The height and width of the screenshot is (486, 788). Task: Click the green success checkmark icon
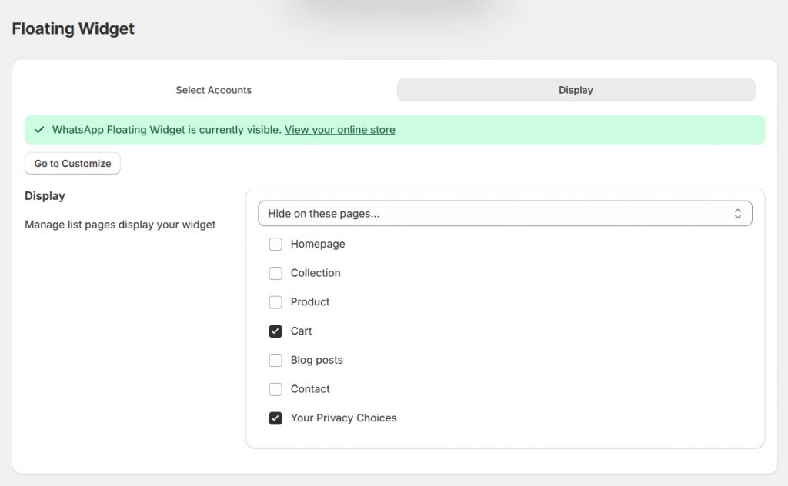click(39, 129)
